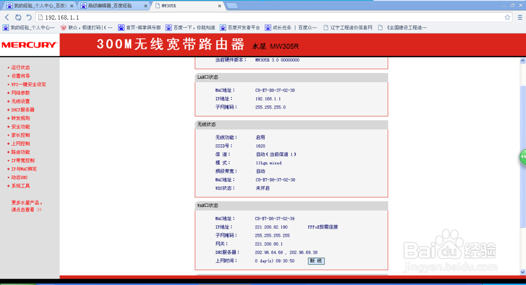Select the gateway value 221.200.80.1
Viewport: 526px width, 285px height.
[269, 244]
